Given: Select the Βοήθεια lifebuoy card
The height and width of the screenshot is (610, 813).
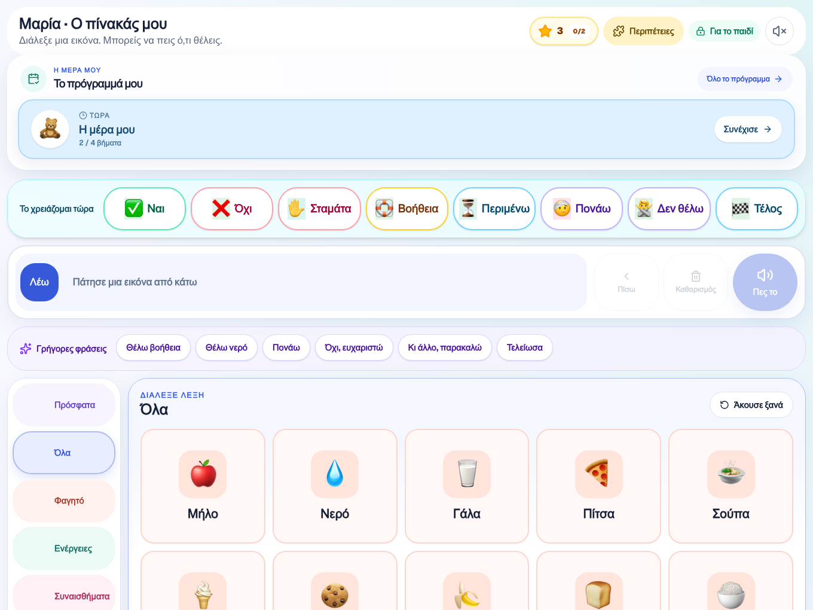Looking at the screenshot, I should point(407,209).
